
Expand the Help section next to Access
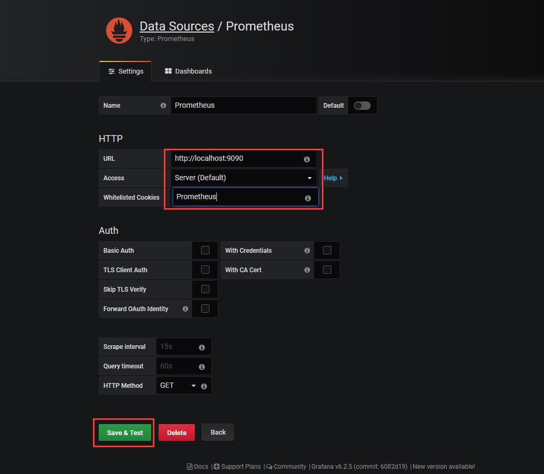(x=333, y=178)
